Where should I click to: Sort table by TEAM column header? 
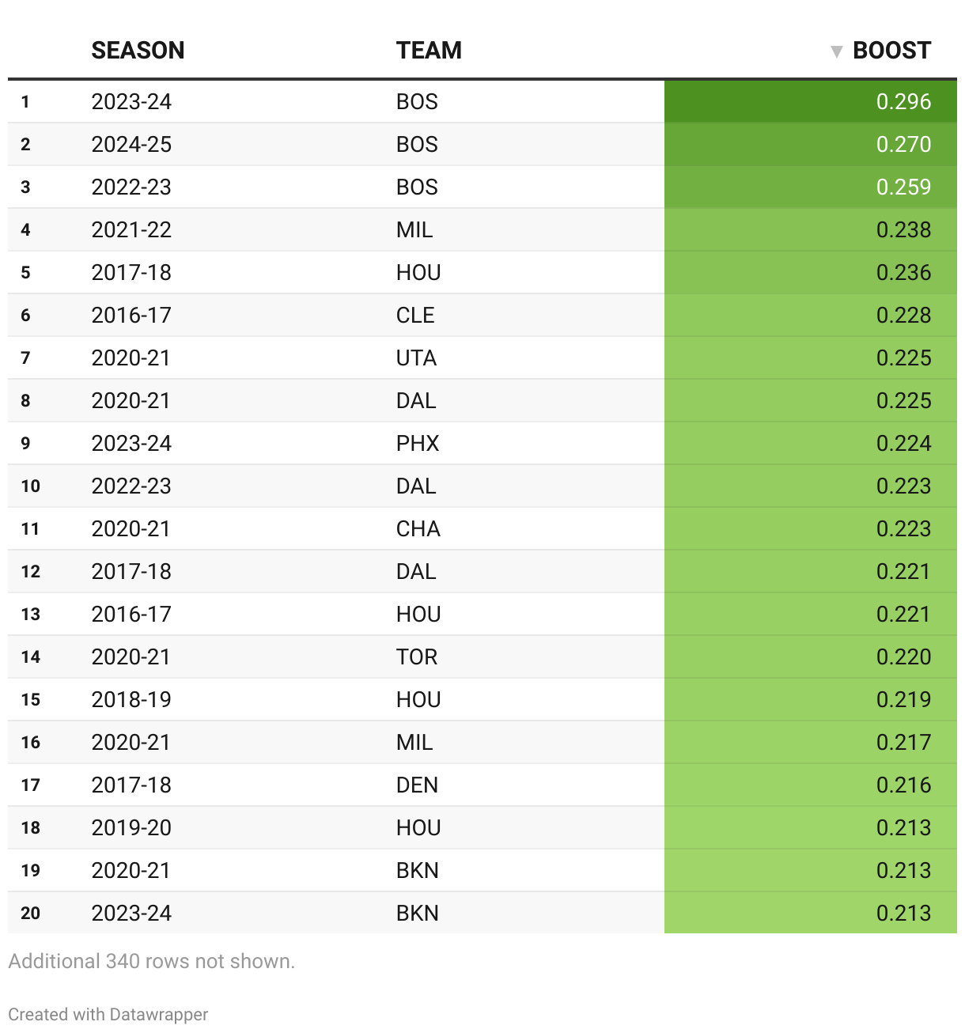[429, 51]
